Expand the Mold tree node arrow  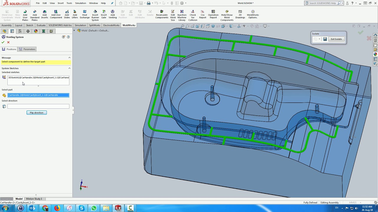point(74,31)
